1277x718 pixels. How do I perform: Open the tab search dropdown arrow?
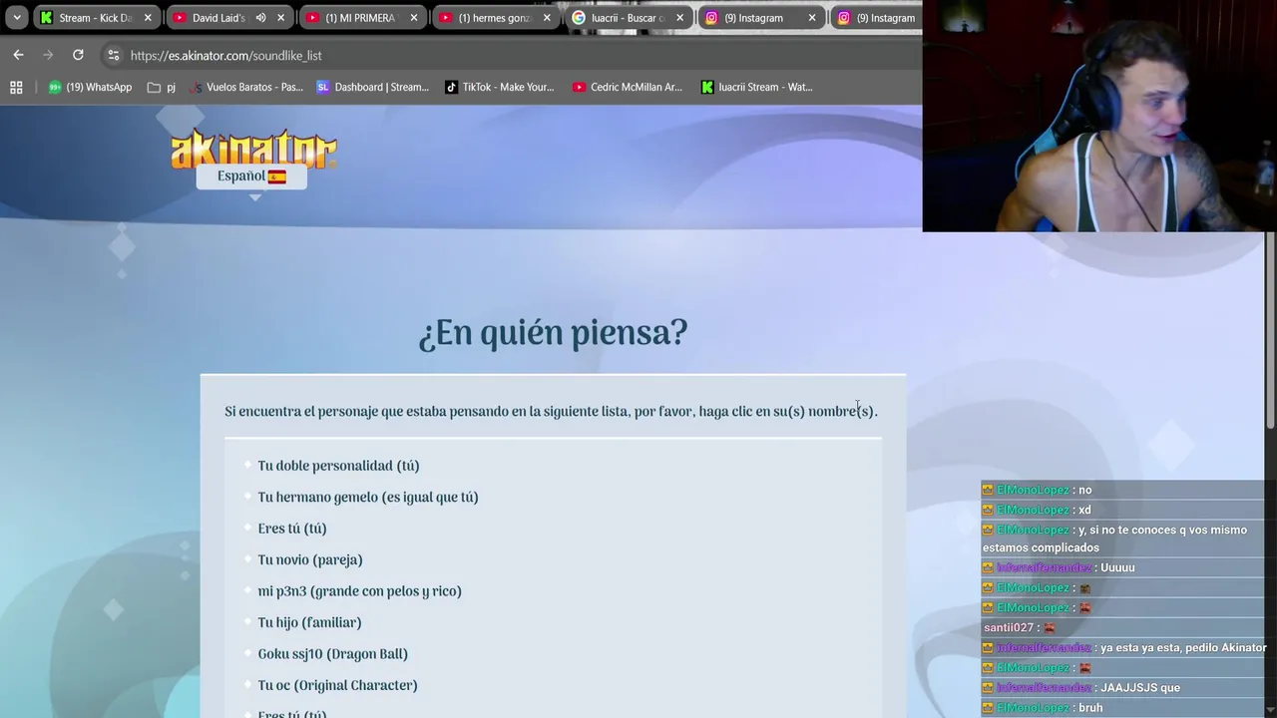[17, 17]
